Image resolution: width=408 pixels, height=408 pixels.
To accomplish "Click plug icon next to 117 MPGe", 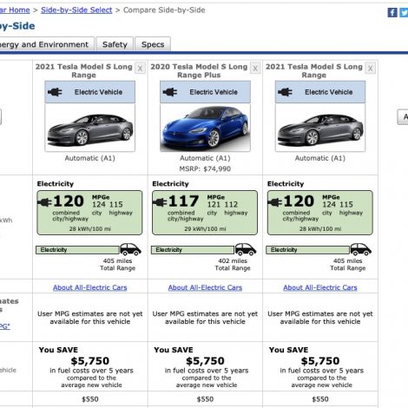I will (x=160, y=201).
